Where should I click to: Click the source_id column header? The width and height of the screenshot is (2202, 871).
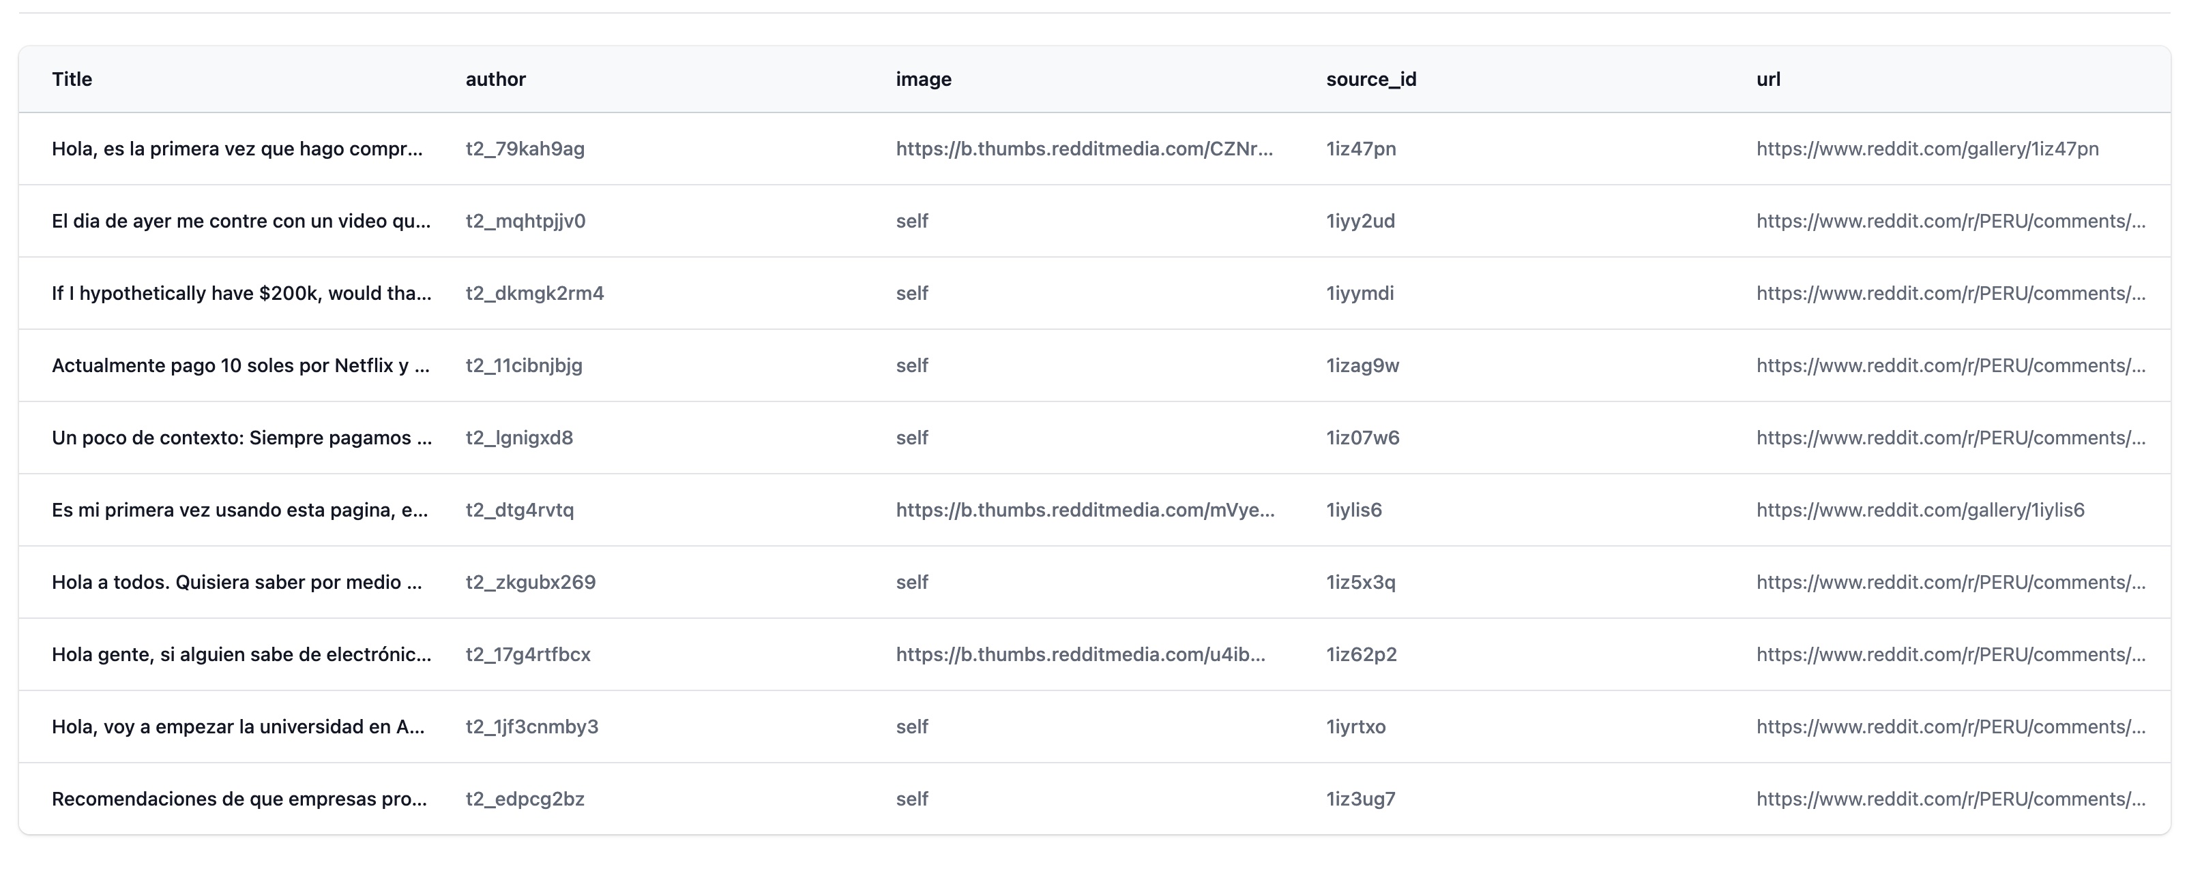[x=1370, y=80]
